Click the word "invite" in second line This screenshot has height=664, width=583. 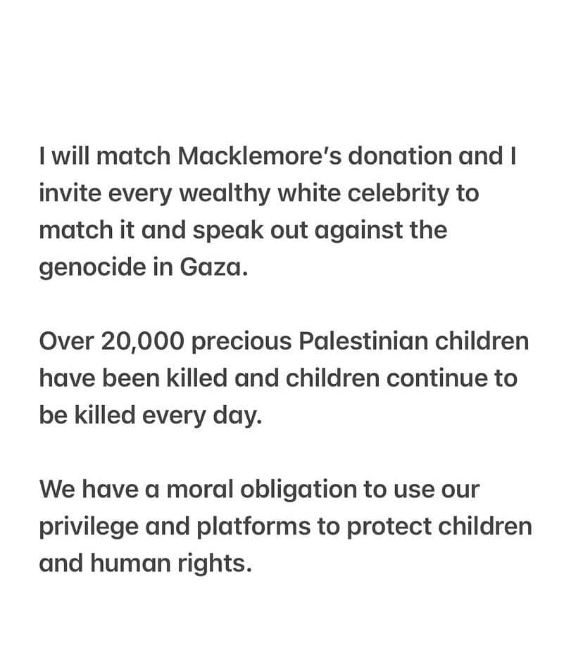(70, 193)
